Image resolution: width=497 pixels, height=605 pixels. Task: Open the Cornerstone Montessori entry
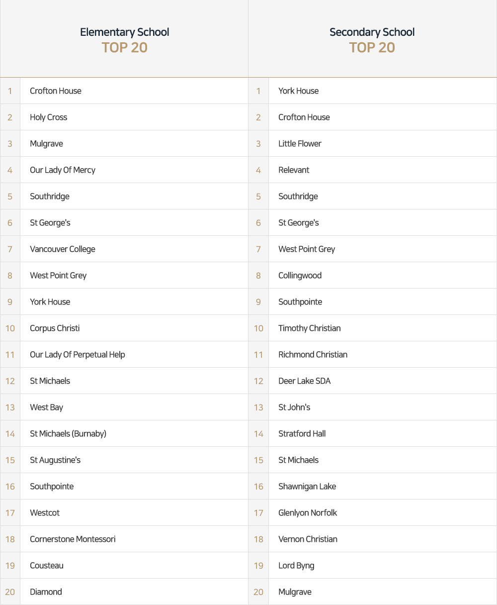coord(73,539)
